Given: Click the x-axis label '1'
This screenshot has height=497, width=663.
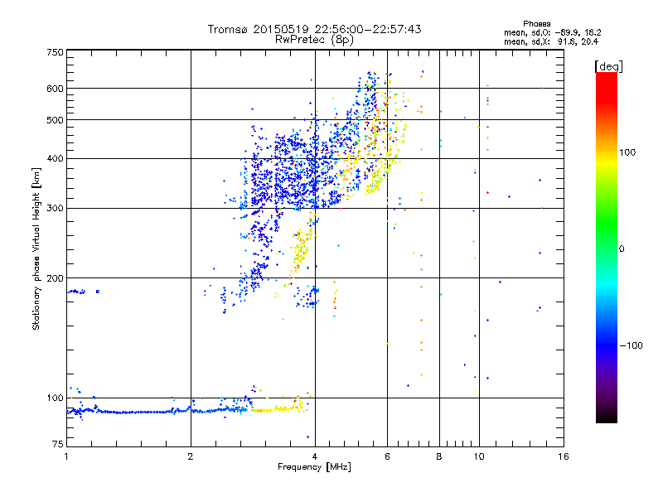Looking at the screenshot, I should (x=66, y=456).
